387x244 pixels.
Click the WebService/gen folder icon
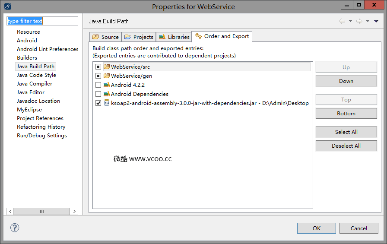[x=107, y=76]
